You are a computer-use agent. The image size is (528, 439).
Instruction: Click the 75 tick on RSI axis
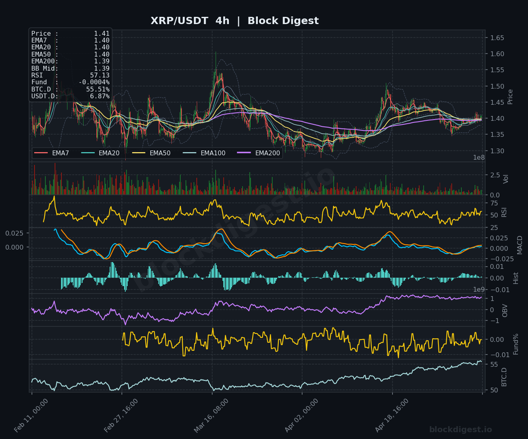tap(494, 203)
